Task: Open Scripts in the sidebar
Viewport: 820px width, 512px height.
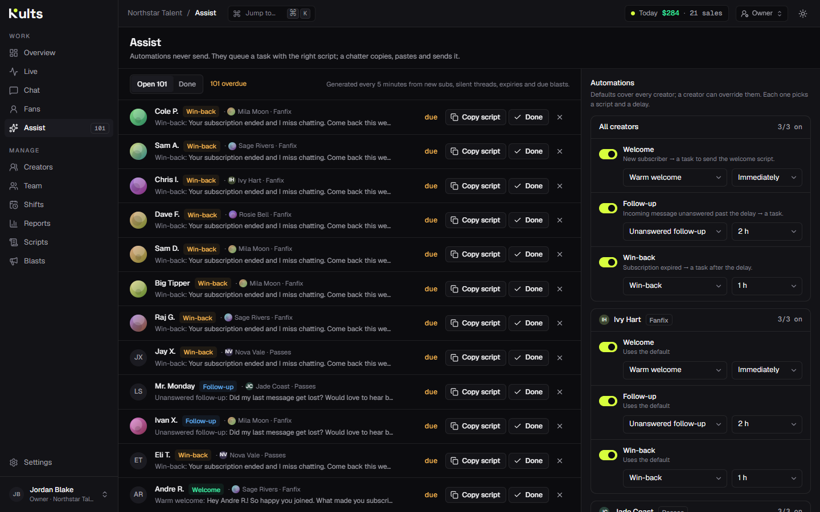Action: tap(59, 242)
